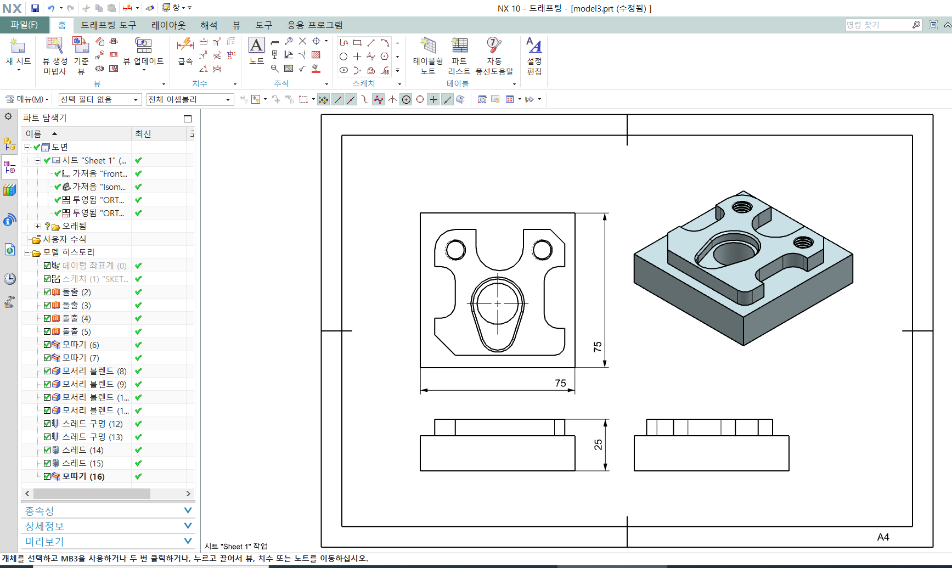Expand the 미리보기 panel section
Image resolution: width=952 pixels, height=568 pixels.
(108, 542)
